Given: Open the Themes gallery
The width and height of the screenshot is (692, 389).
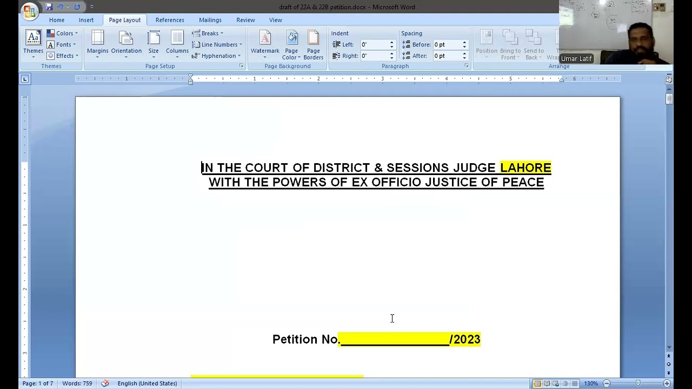Looking at the screenshot, I should point(33,44).
